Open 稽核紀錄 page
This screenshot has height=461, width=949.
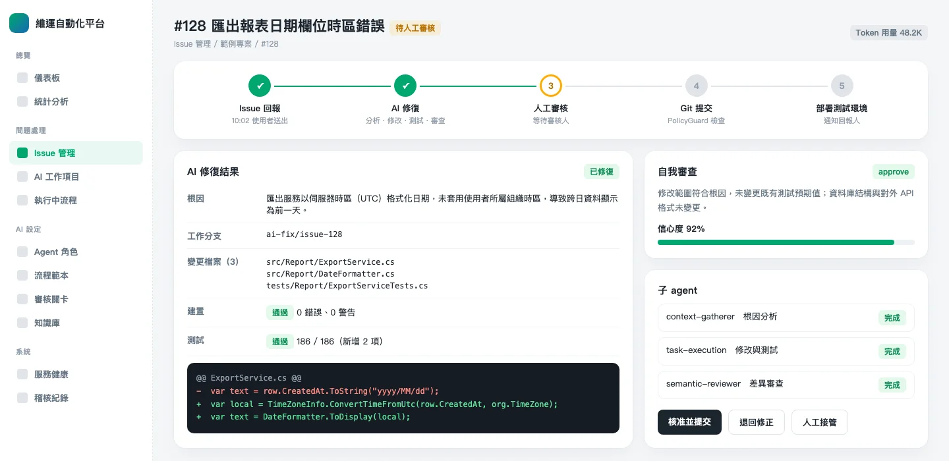click(76, 398)
